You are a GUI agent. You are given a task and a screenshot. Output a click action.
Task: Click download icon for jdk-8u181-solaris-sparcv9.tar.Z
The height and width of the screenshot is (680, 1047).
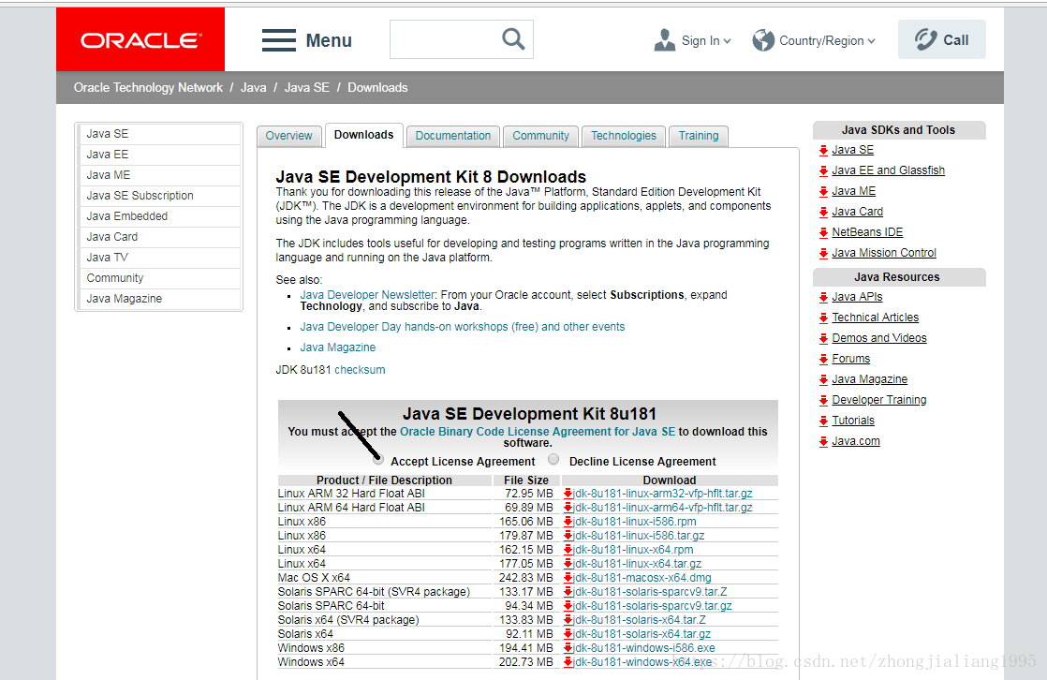pos(568,592)
